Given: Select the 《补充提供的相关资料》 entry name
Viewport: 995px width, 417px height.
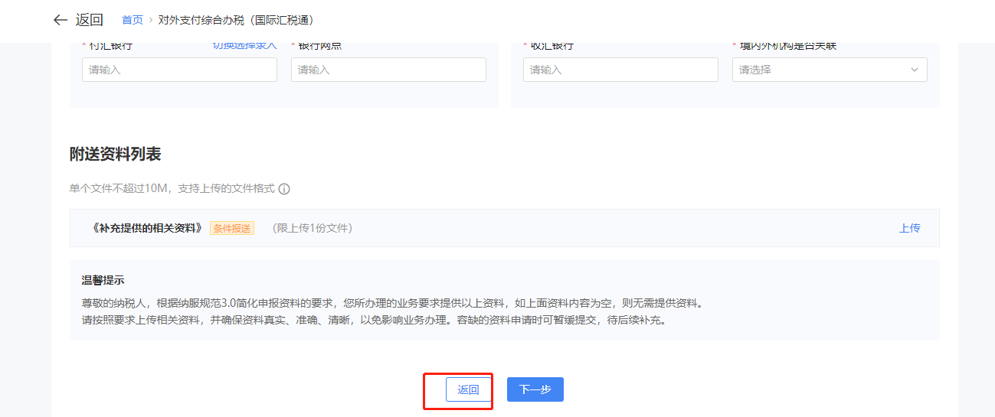Looking at the screenshot, I should point(147,228).
